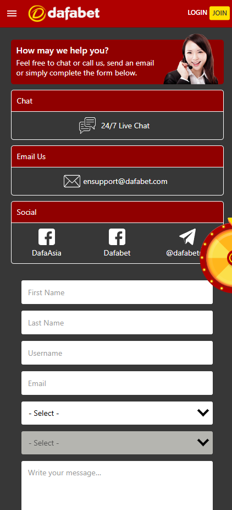This screenshot has height=510, width=232.
Task: Click the Dafabet logo
Action: (64, 13)
